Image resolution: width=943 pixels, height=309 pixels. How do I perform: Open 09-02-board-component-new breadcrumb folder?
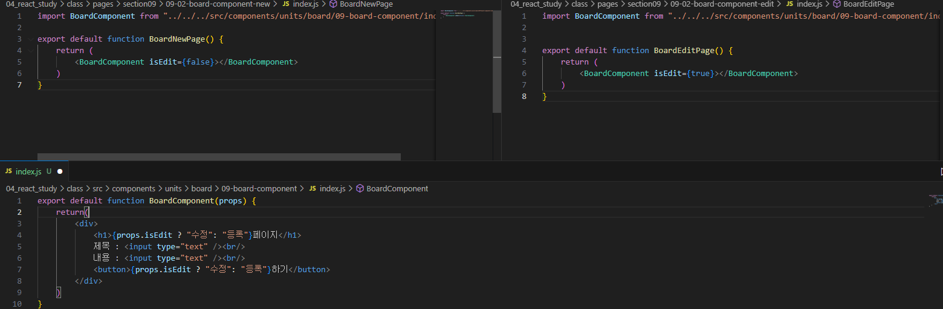[218, 4]
